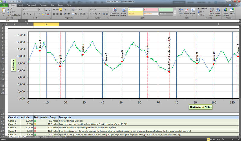Viewport: 241px width, 141px height.
Task: Click Merge & Center
Action: pos(80,14)
